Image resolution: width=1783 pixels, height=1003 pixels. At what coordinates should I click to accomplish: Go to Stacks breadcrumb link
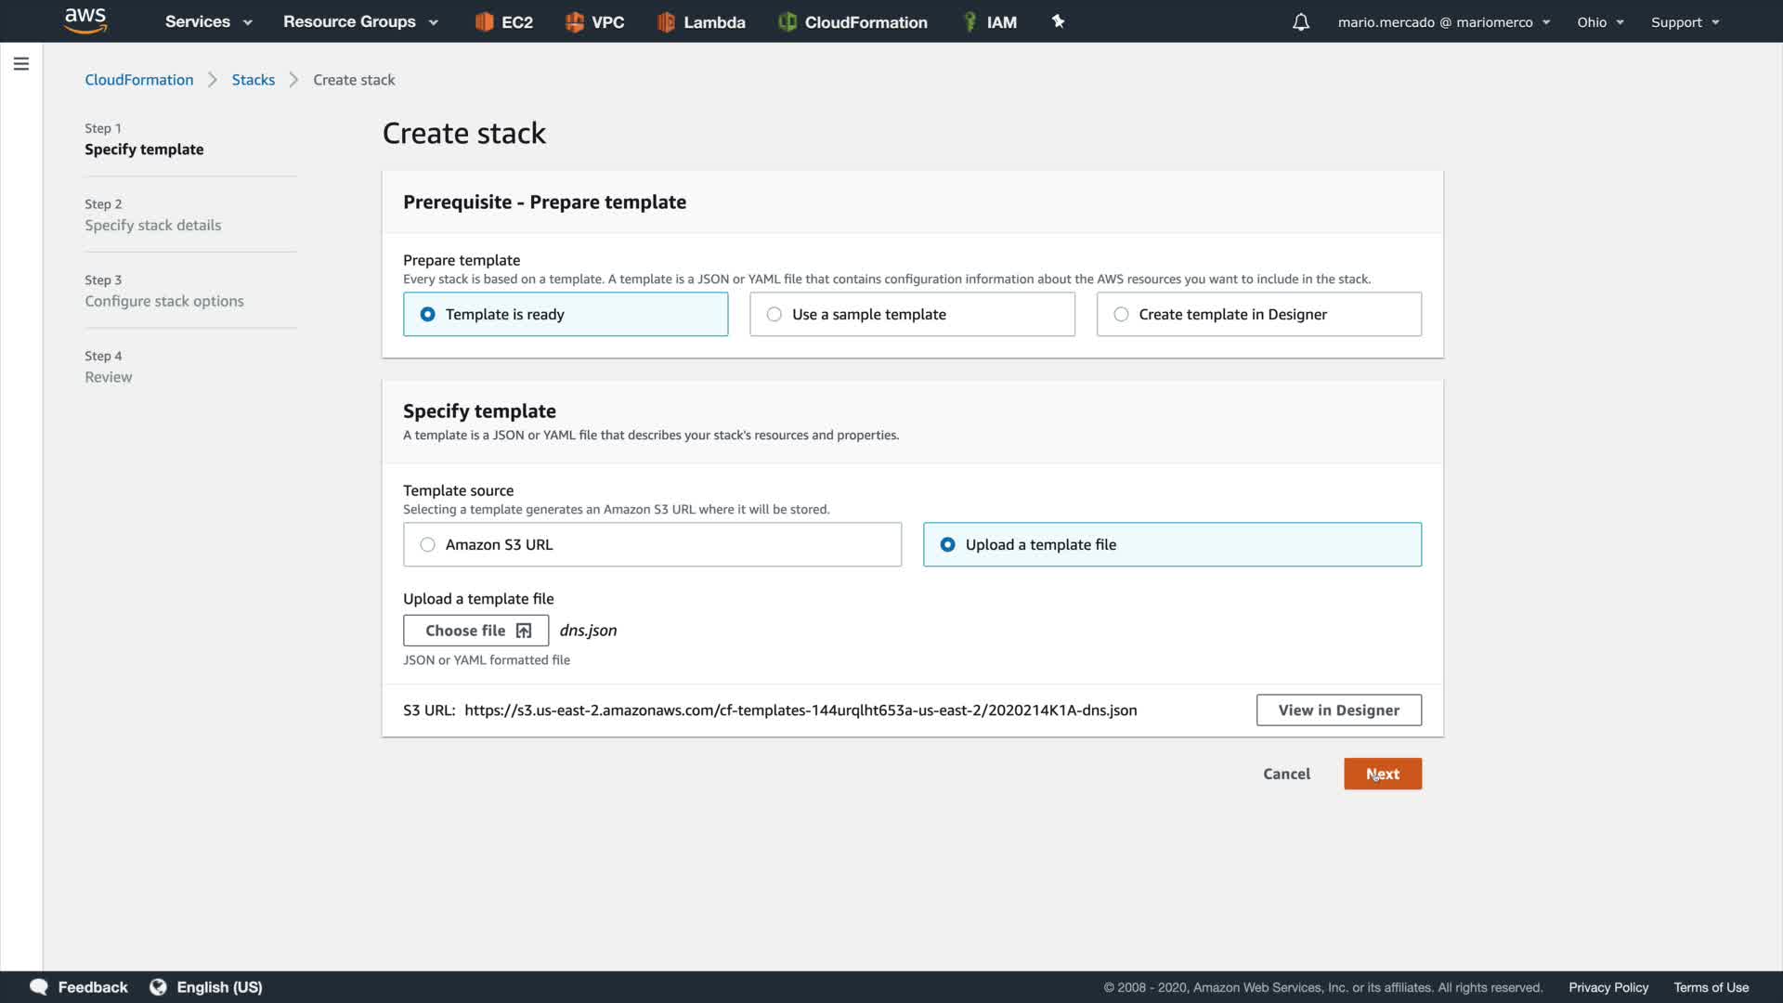click(x=253, y=80)
